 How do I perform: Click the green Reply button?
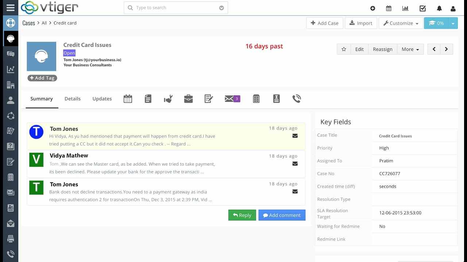242,215
